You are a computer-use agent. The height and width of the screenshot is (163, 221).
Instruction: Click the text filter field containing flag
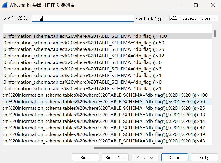point(83,18)
